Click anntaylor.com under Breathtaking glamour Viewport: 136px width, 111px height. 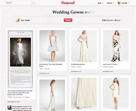76,72
